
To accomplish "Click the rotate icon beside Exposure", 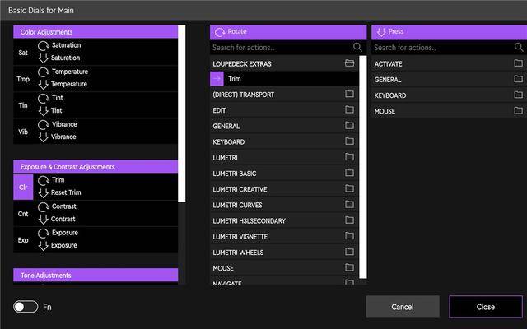I will click(44, 233).
